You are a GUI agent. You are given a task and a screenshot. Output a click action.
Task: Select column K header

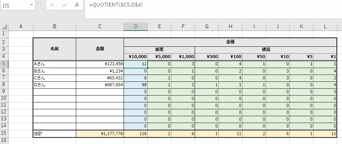301,26
